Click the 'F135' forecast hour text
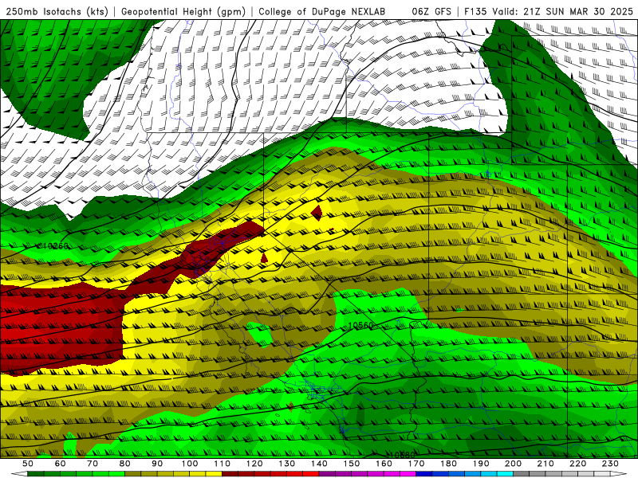638x478 pixels. (x=476, y=11)
